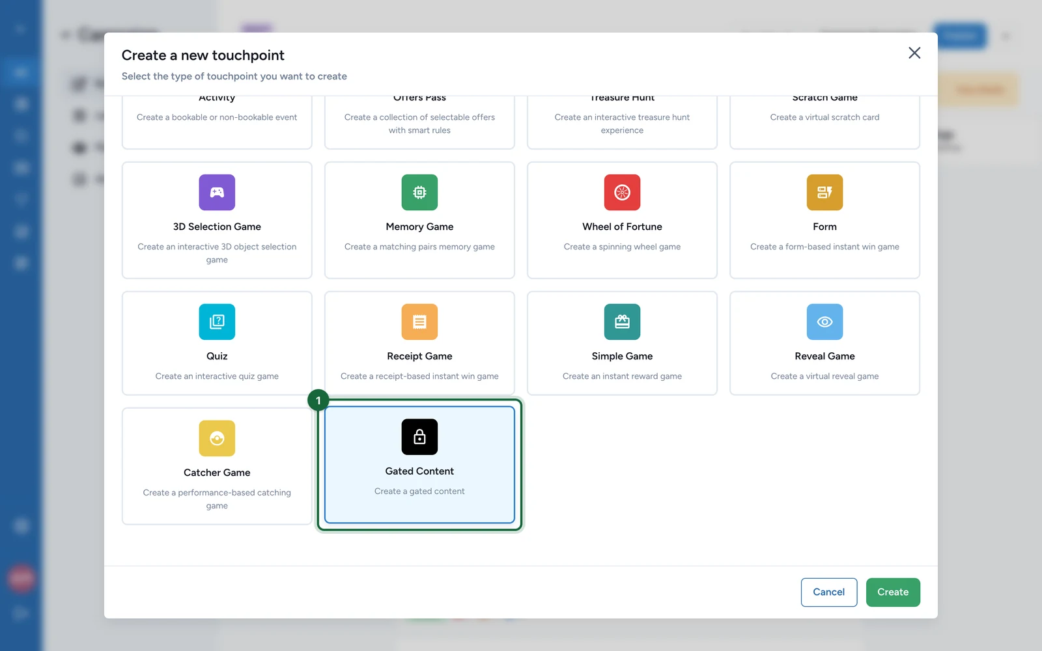The width and height of the screenshot is (1042, 651).
Task: Click the Reveal Game eye icon
Action: (x=824, y=322)
